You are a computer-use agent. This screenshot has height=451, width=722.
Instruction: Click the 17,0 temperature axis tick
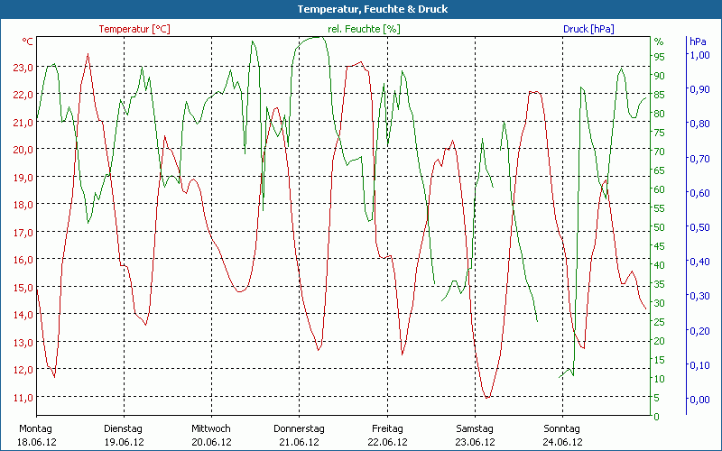point(23,233)
